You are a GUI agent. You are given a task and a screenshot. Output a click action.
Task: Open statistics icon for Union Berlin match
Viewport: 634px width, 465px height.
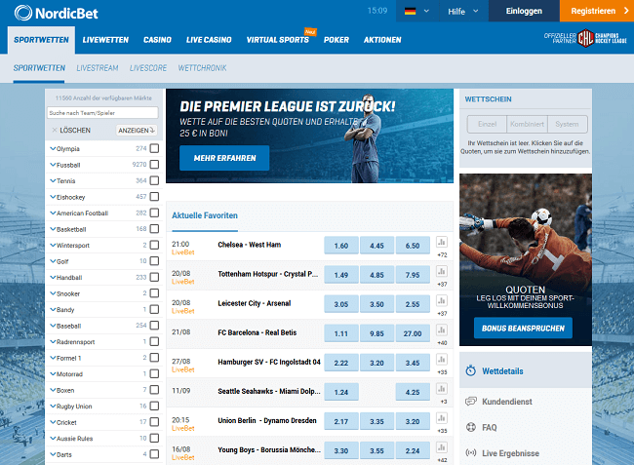click(x=442, y=418)
